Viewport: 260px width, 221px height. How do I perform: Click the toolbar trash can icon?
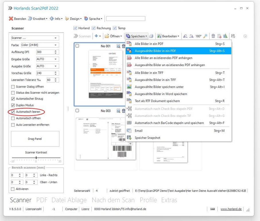213,36
